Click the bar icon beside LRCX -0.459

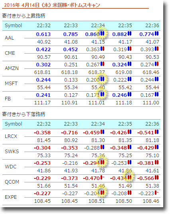[x=102, y=132]
